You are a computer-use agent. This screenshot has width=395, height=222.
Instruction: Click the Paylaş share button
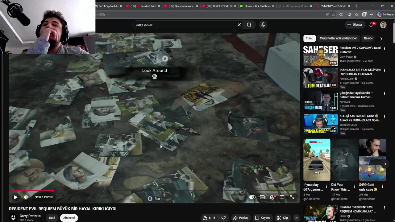pos(240,218)
